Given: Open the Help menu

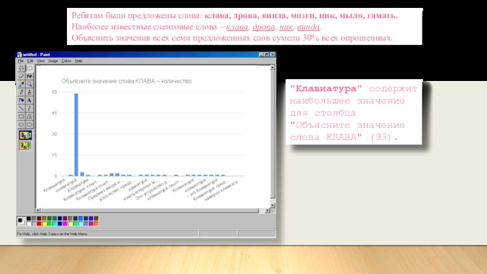Looking at the screenshot, I should pos(79,61).
